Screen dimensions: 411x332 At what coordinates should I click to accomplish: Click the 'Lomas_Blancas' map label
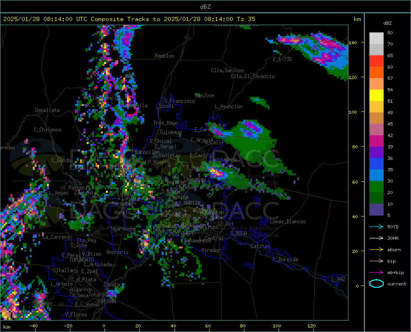coord(288,221)
